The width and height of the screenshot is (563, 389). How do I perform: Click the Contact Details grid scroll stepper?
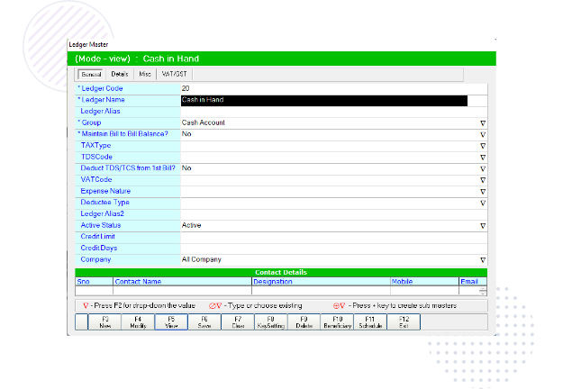[x=483, y=291]
